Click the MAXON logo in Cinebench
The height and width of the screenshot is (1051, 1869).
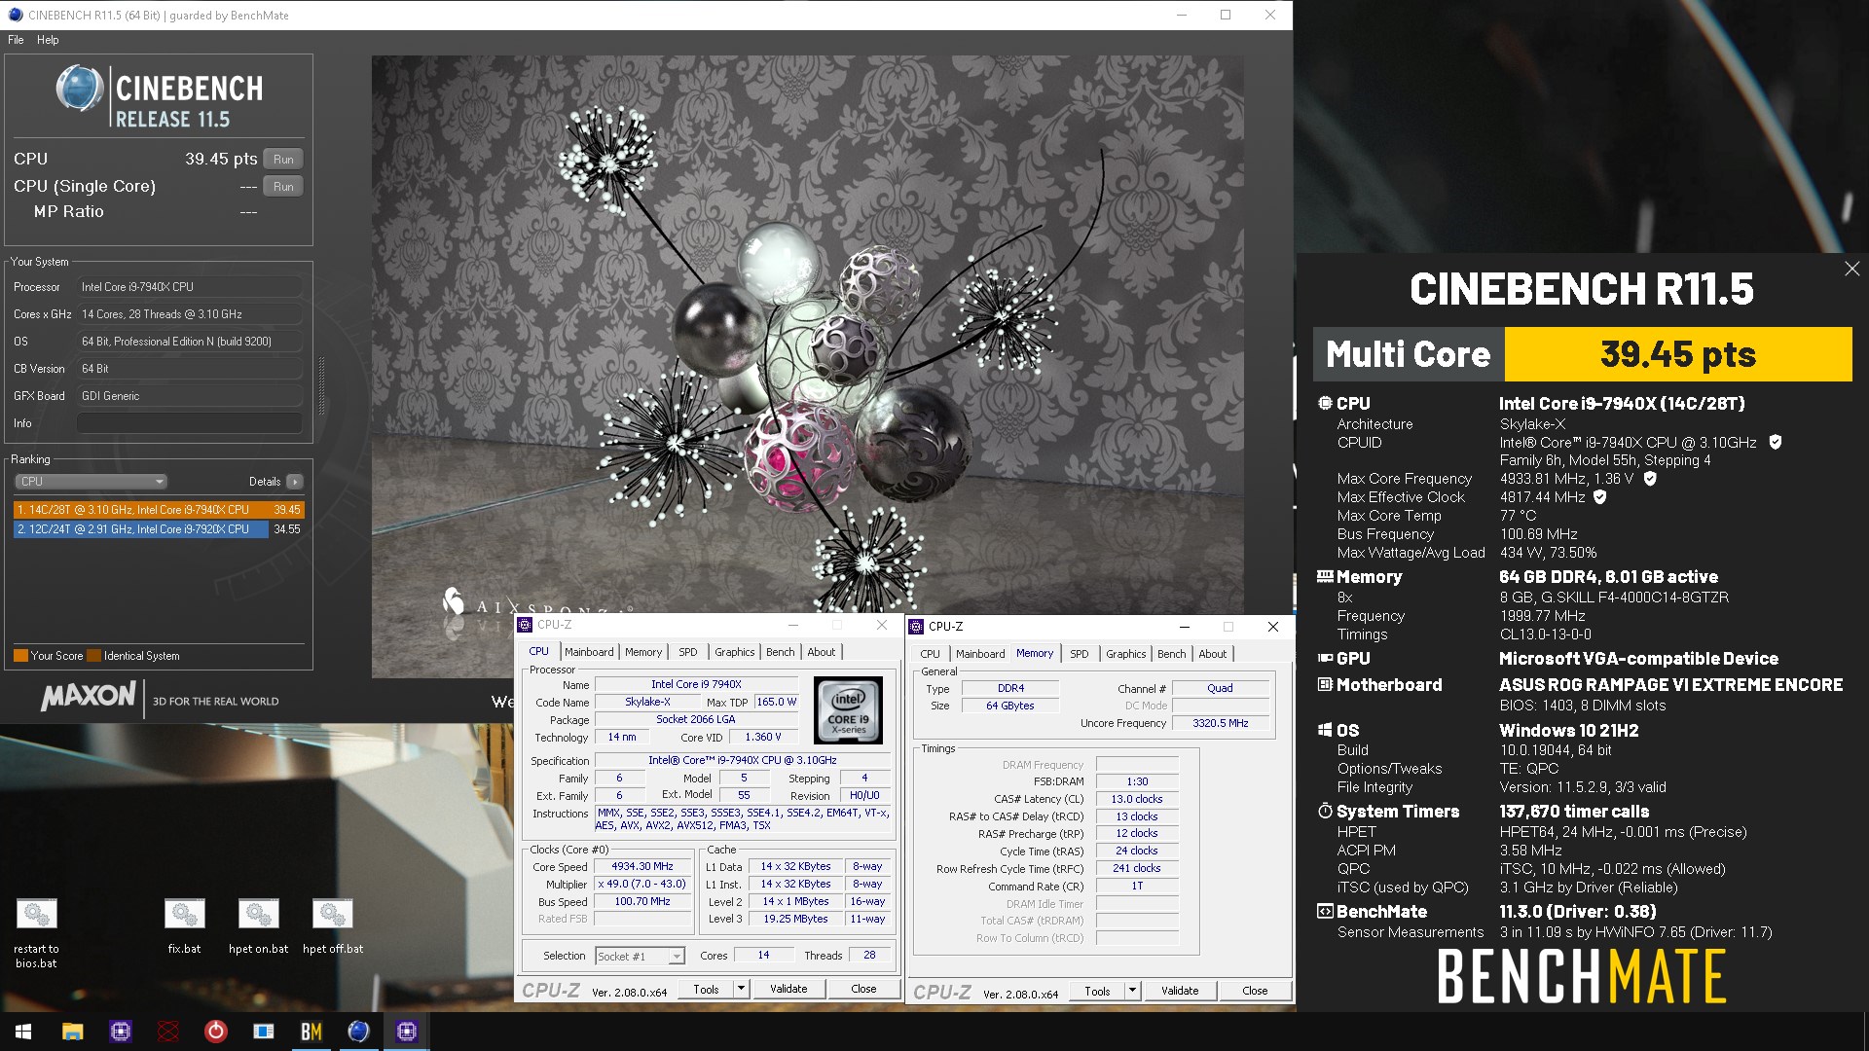tap(89, 696)
